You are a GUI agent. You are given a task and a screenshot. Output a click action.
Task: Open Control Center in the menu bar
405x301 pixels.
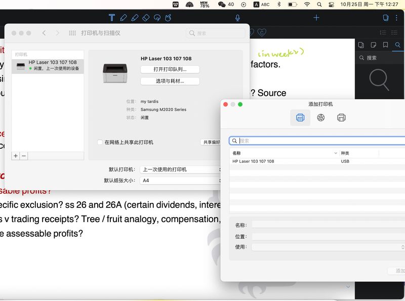coord(332,5)
